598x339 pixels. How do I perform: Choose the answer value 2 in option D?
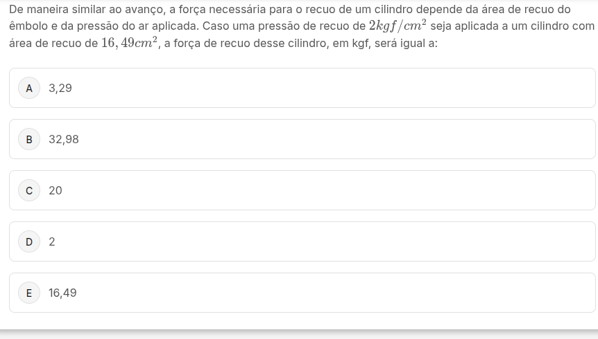point(52,242)
